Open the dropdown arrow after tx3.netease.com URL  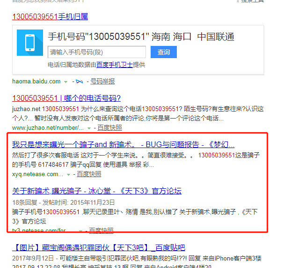click(80, 231)
